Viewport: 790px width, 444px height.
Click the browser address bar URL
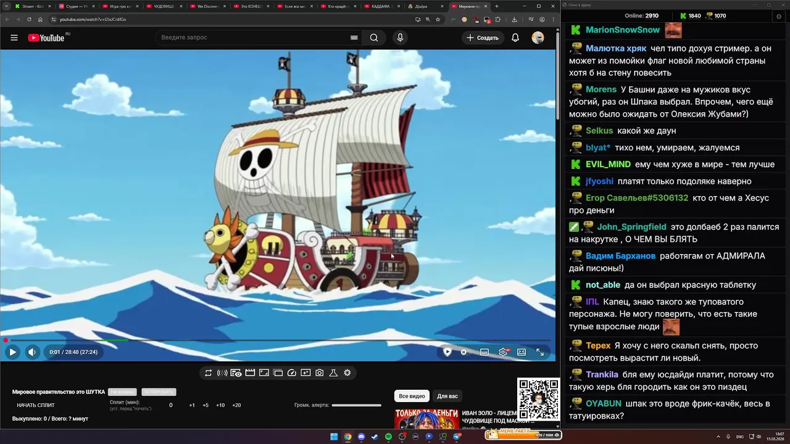(x=93, y=19)
